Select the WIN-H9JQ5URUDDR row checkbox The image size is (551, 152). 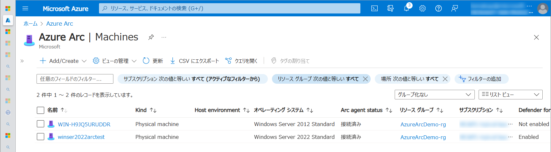coord(40,124)
